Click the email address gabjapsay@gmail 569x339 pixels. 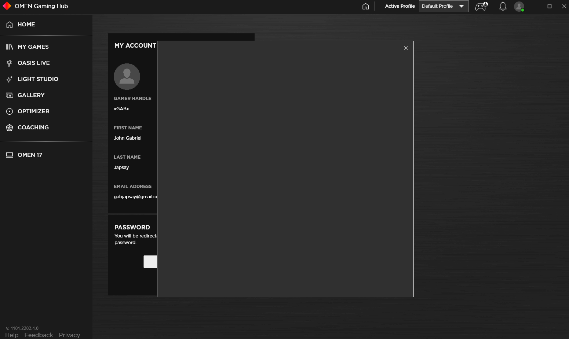(135, 197)
